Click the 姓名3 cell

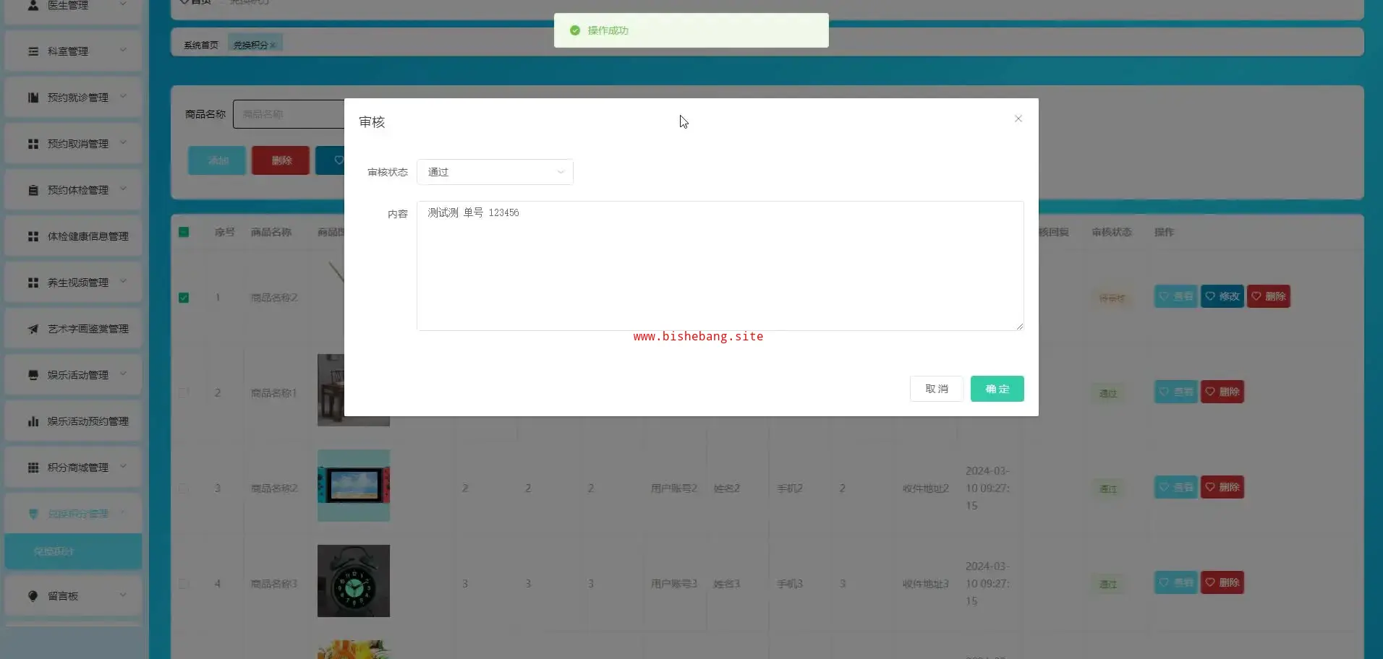[727, 584]
